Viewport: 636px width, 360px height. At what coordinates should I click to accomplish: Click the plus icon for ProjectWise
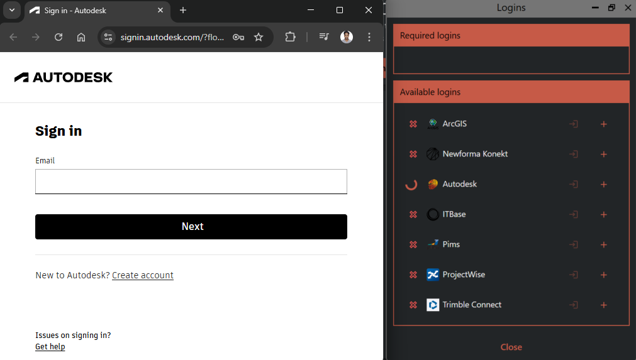click(x=603, y=275)
